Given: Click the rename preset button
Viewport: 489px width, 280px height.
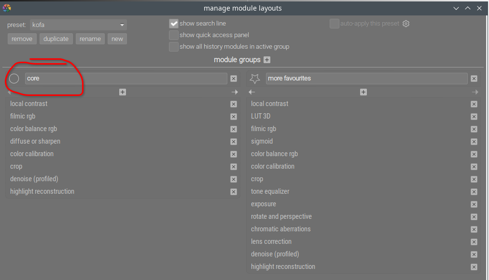Looking at the screenshot, I should (x=90, y=39).
